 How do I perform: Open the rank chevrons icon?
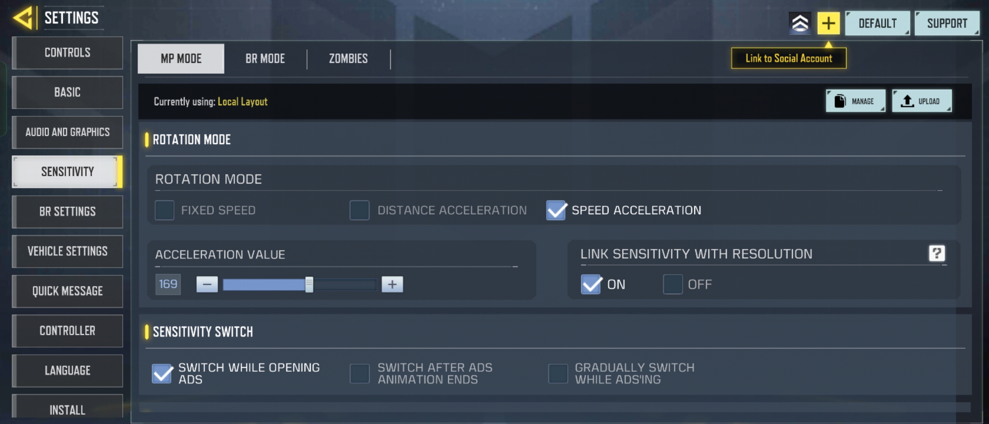(x=800, y=23)
